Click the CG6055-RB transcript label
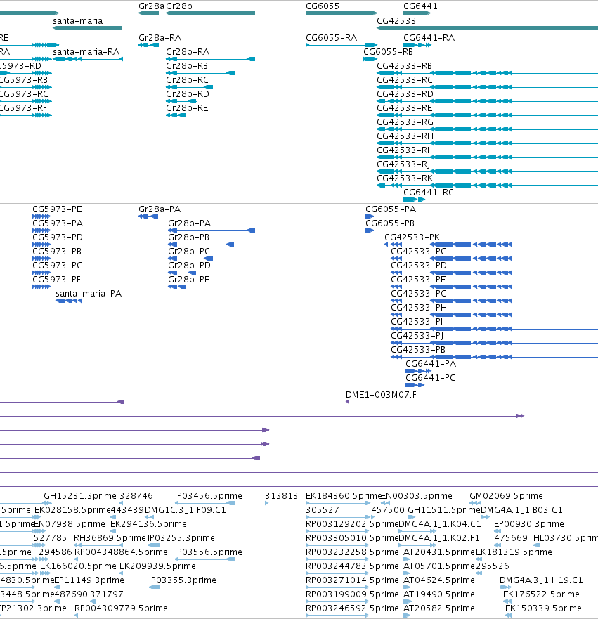Viewport: 598px width, 619px height. coord(389,52)
